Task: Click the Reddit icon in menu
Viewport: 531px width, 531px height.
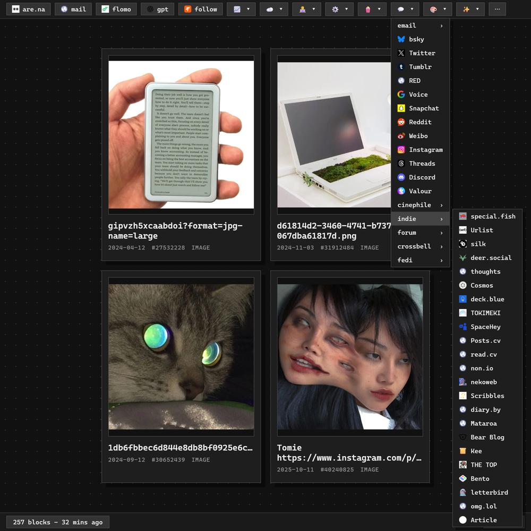Action: [x=401, y=122]
